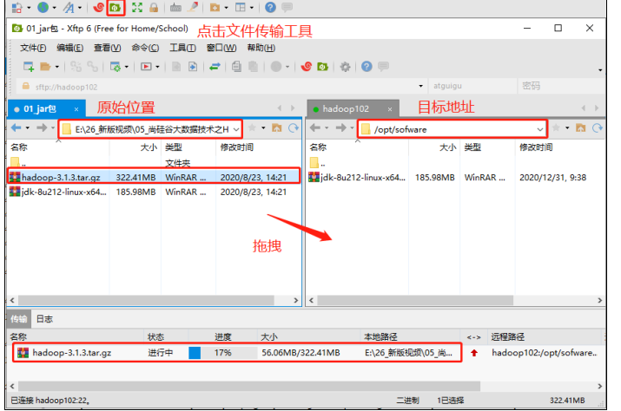Click the keyboard icon in top toolbar
621x411 pixels.
click(x=175, y=8)
